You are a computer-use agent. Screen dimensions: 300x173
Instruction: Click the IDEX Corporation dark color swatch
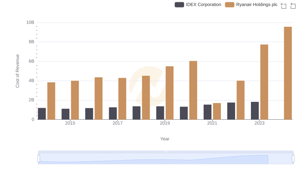[x=179, y=5]
